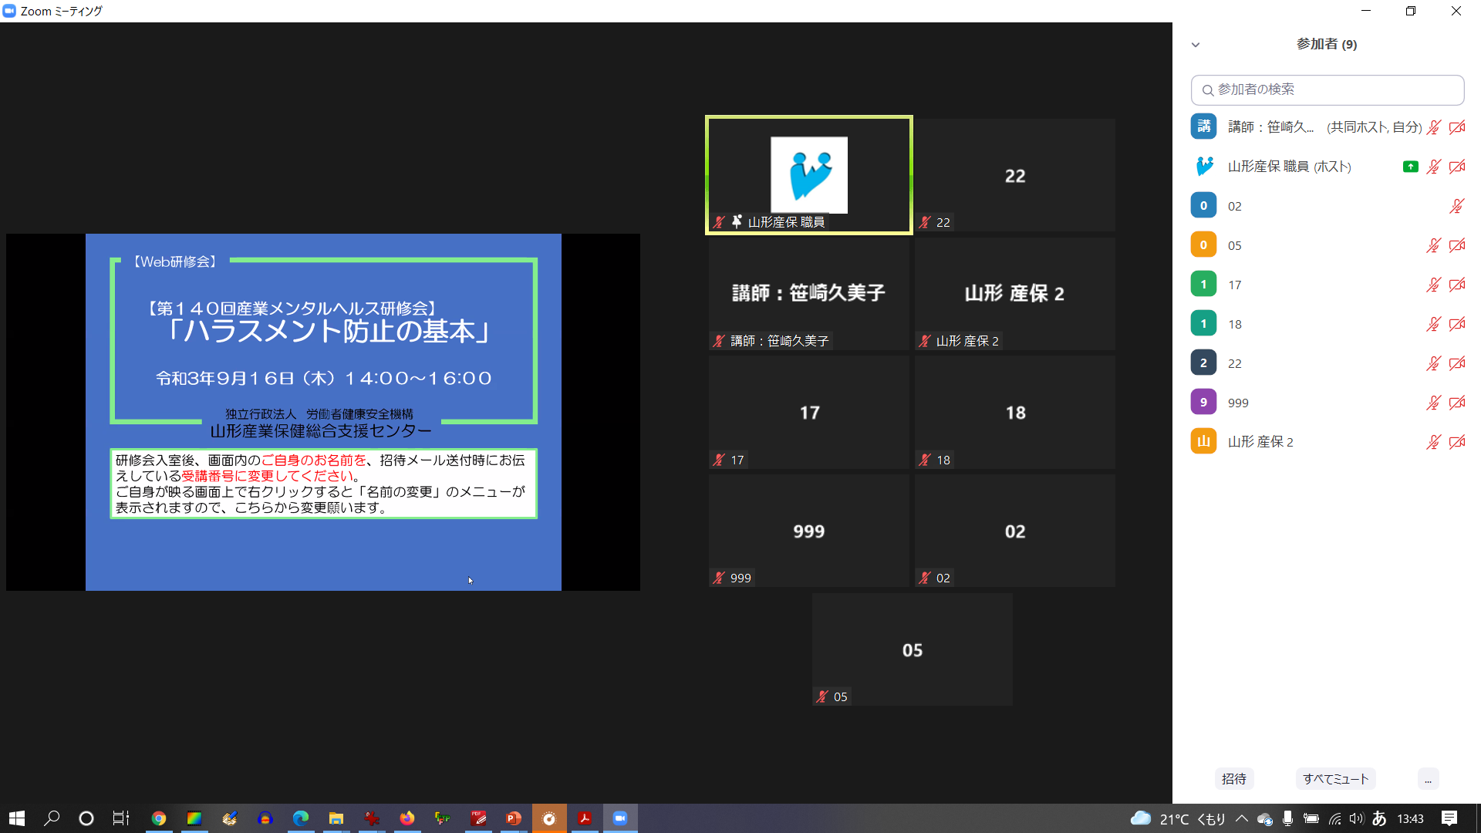Select participant name 17 in the list
Viewport: 1481px width, 833px height.
[x=1235, y=285]
